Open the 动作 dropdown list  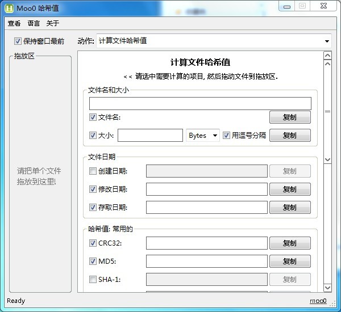(x=327, y=41)
